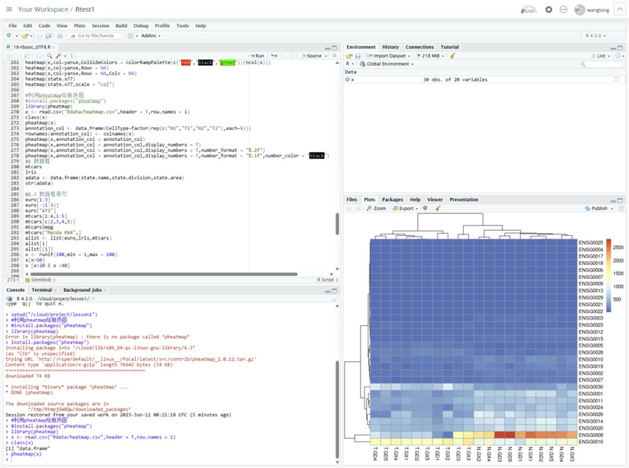The height and width of the screenshot is (468, 629).
Task: Open the List view dropdown in Environment
Action: point(601,56)
